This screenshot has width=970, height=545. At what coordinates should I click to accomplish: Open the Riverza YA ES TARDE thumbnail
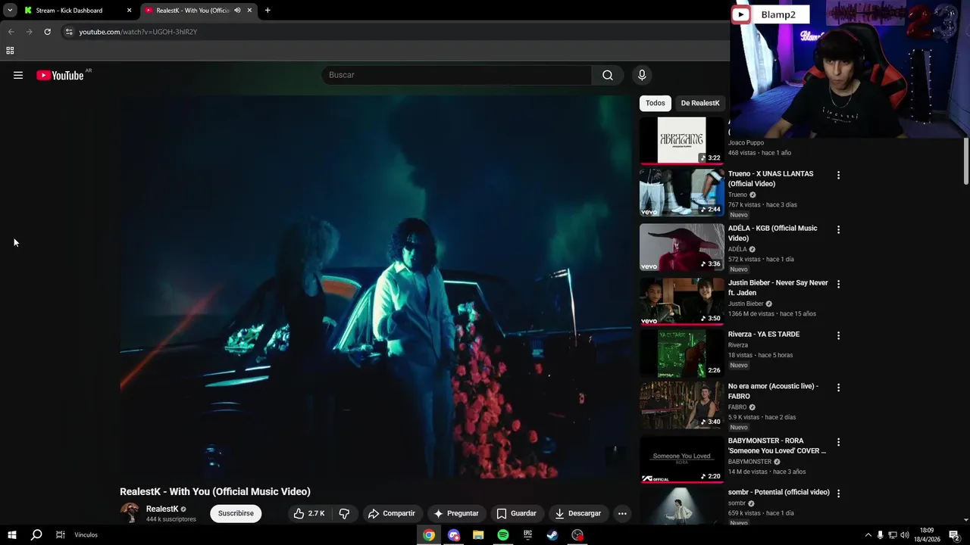681,353
